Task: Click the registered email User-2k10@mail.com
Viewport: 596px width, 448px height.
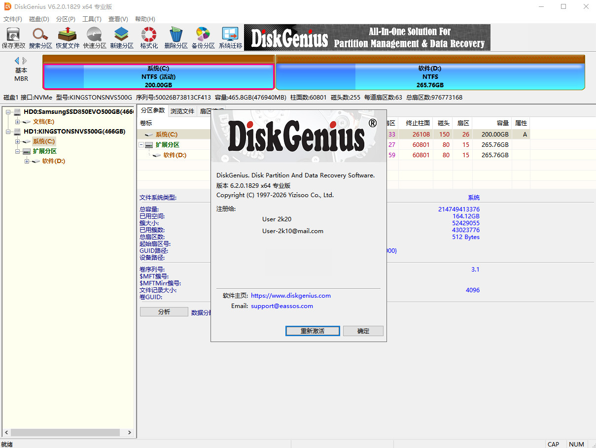Action: click(293, 231)
